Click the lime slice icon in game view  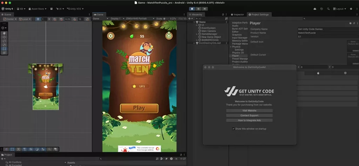coord(169,36)
